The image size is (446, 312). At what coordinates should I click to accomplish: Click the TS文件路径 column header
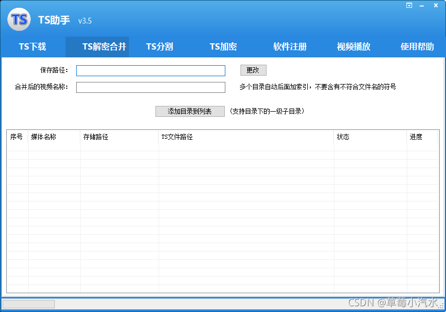click(246, 137)
